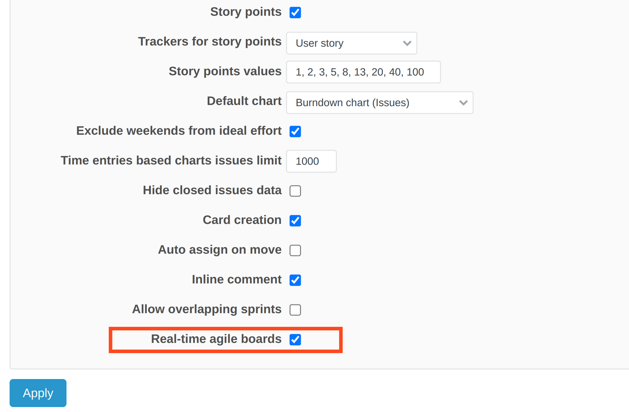The height and width of the screenshot is (412, 629).
Task: Uncheck the Story points checkbox
Action: click(295, 13)
